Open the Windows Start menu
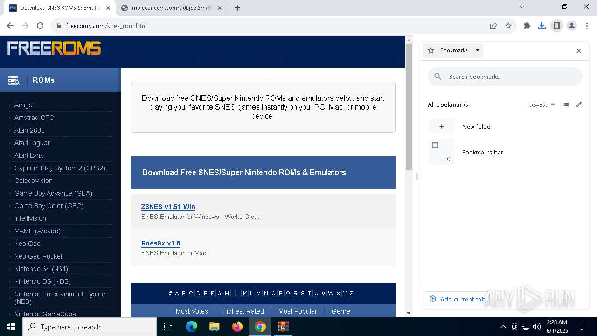The width and height of the screenshot is (597, 336). (11, 327)
